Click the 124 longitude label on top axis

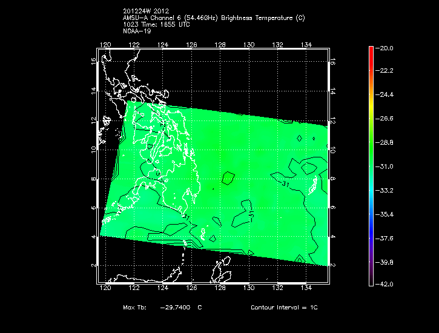coord(163,45)
